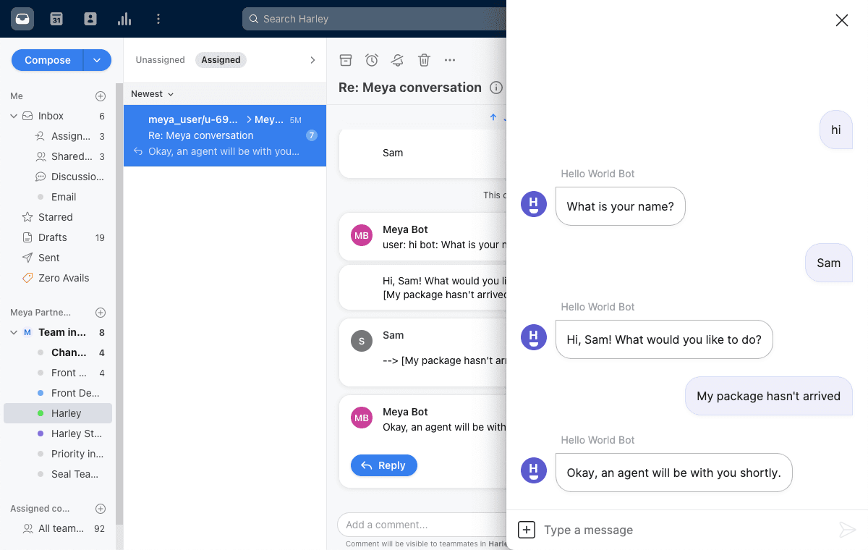Open the Email inbox item

(x=64, y=197)
